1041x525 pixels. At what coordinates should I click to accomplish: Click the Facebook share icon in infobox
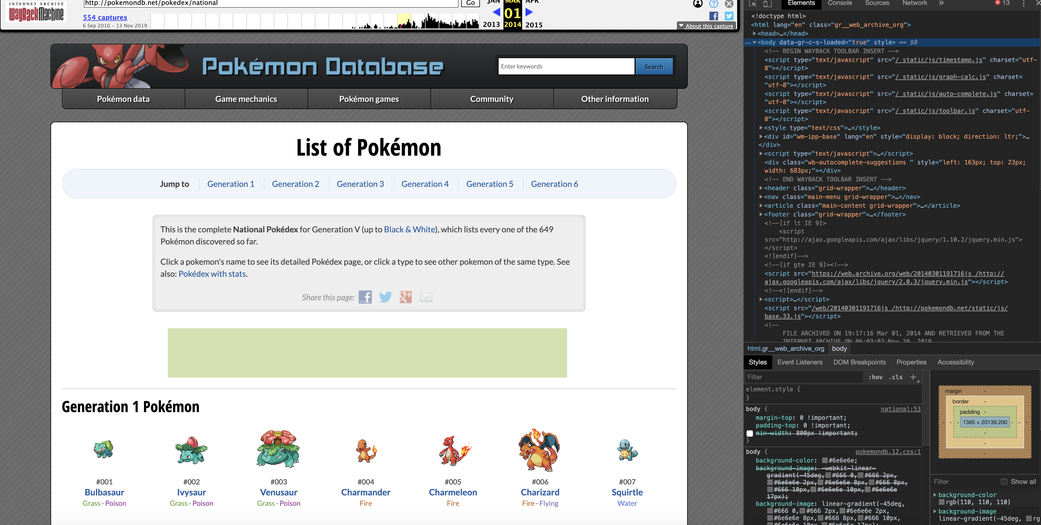tap(365, 297)
